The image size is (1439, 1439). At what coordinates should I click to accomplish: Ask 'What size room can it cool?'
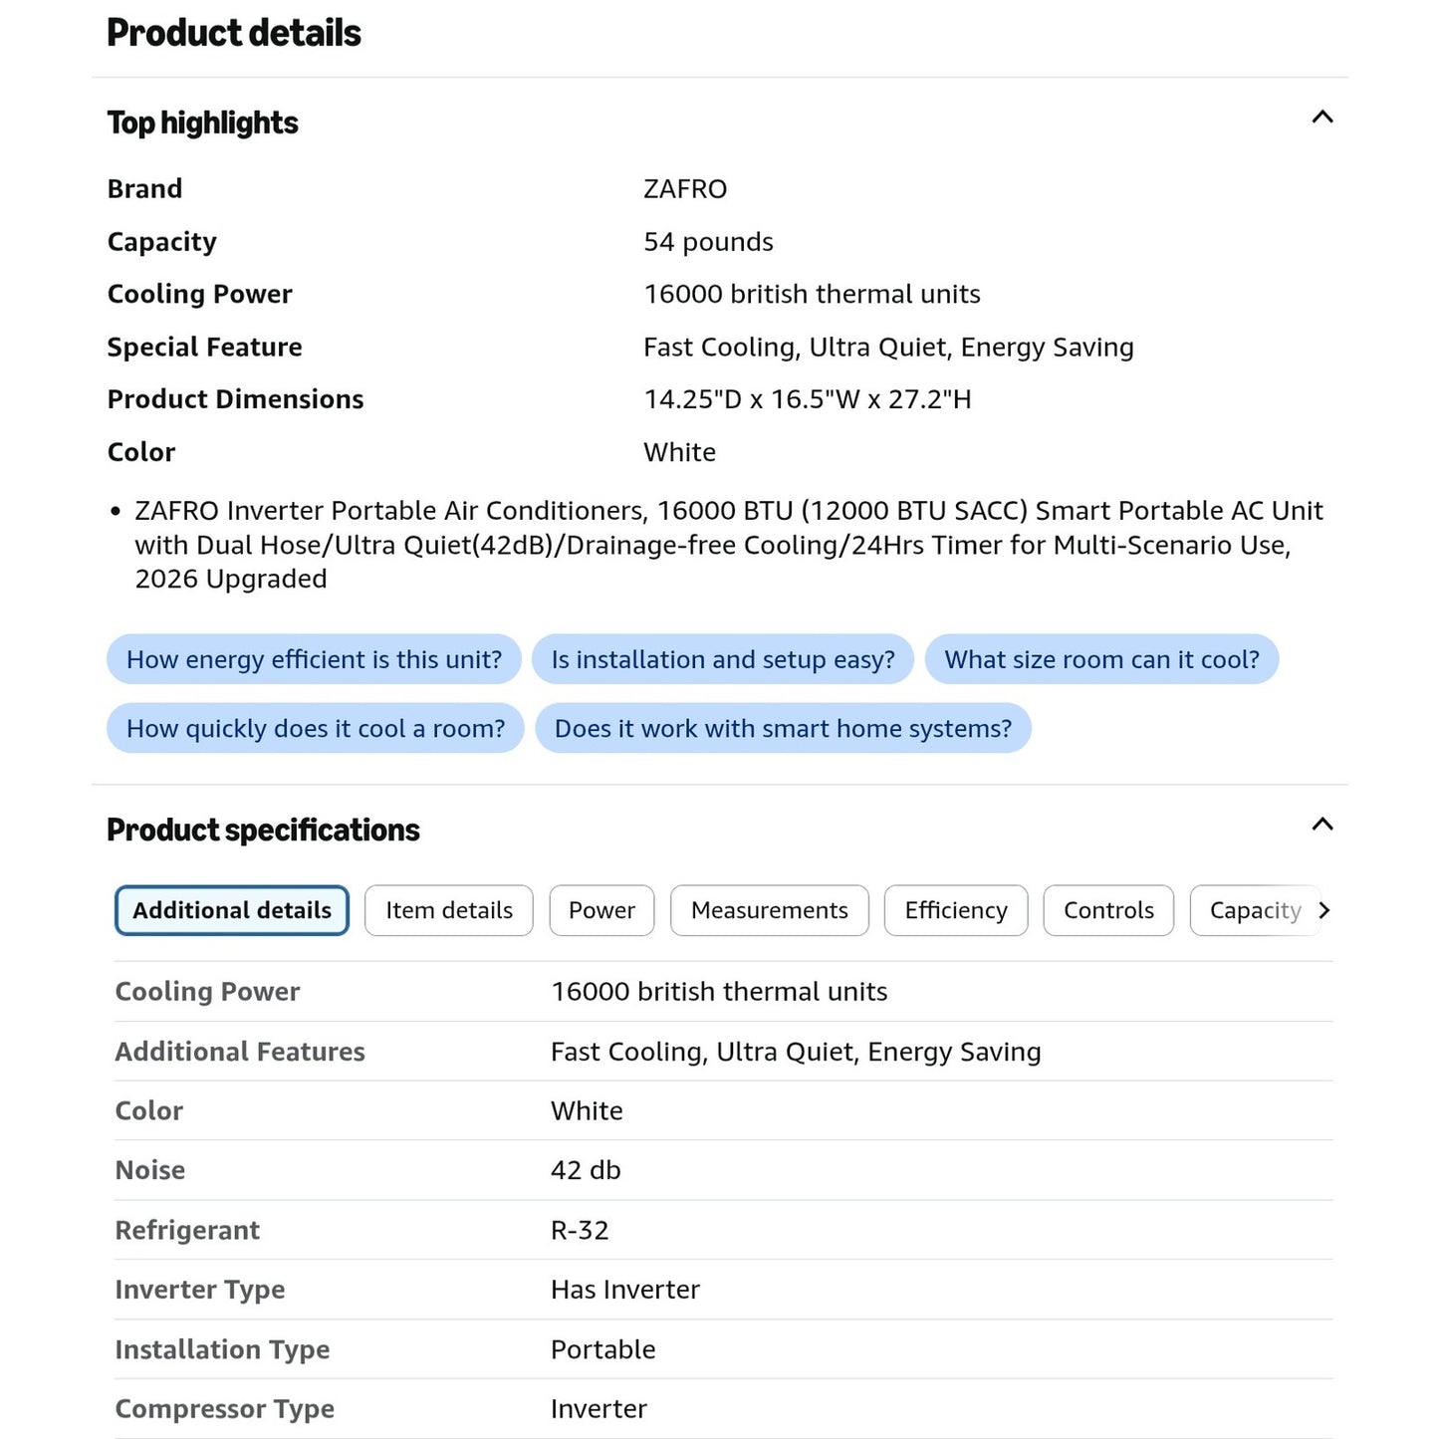(1101, 659)
